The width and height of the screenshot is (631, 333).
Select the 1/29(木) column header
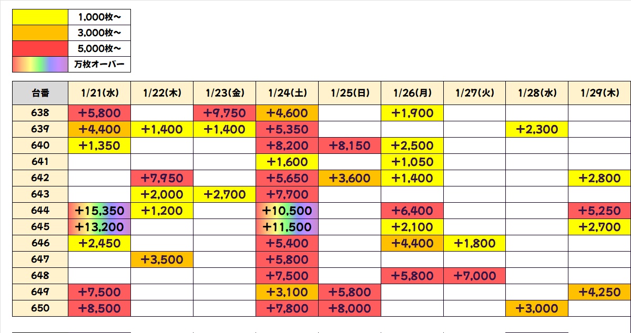(599, 93)
